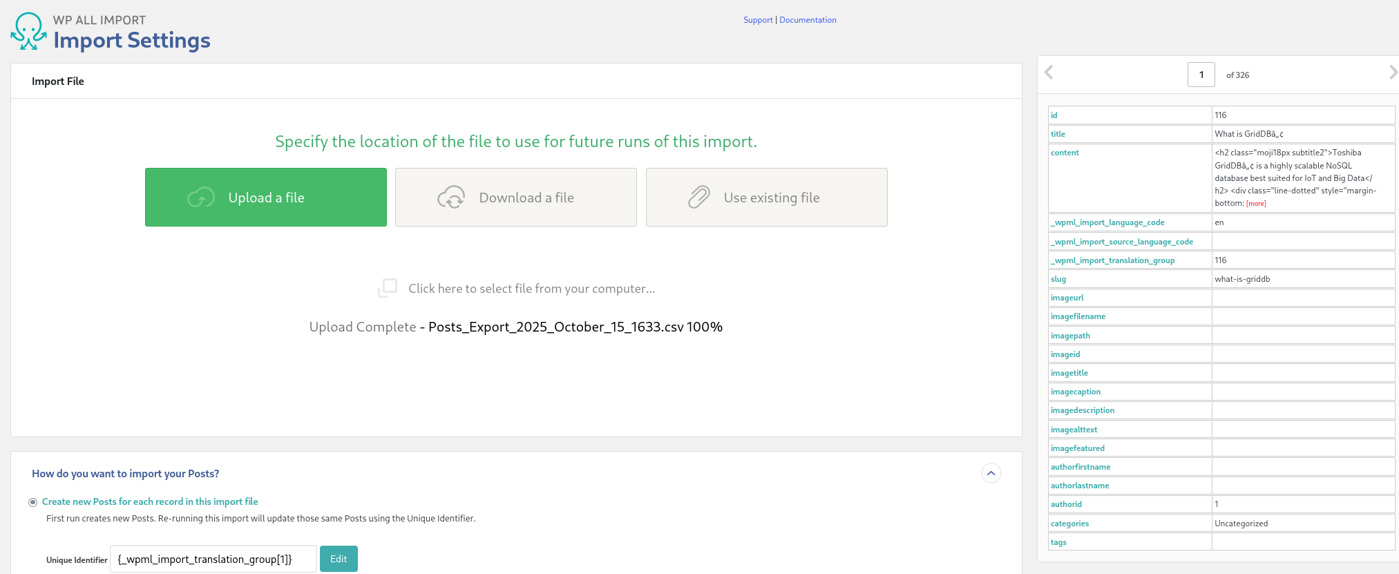Choose the Upload a file option
Viewport: 1399px width, 574px height.
click(x=266, y=198)
